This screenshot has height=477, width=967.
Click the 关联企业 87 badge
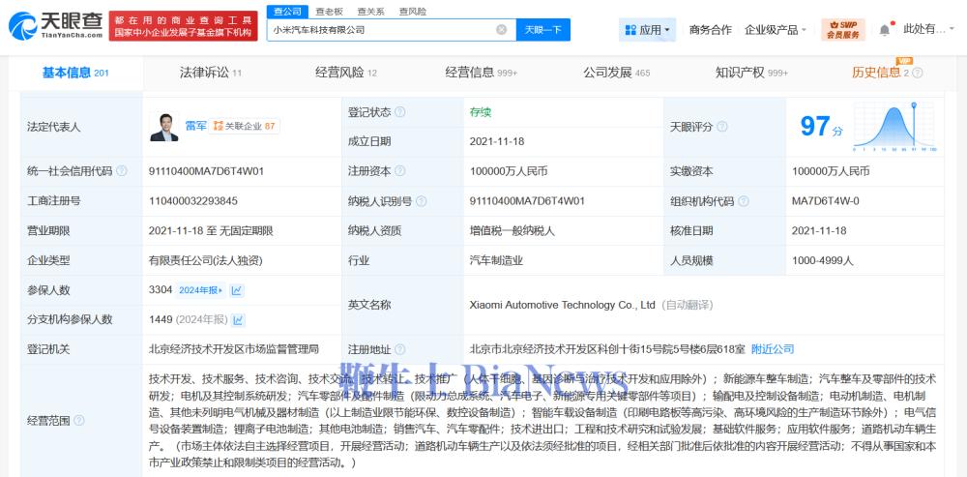245,126
